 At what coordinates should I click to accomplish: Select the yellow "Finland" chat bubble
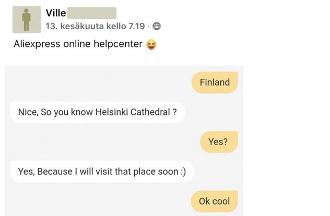click(215, 82)
